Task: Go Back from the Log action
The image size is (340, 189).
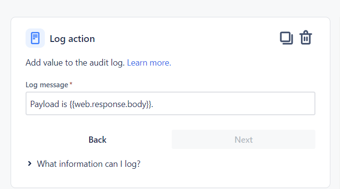Action: [x=97, y=140]
